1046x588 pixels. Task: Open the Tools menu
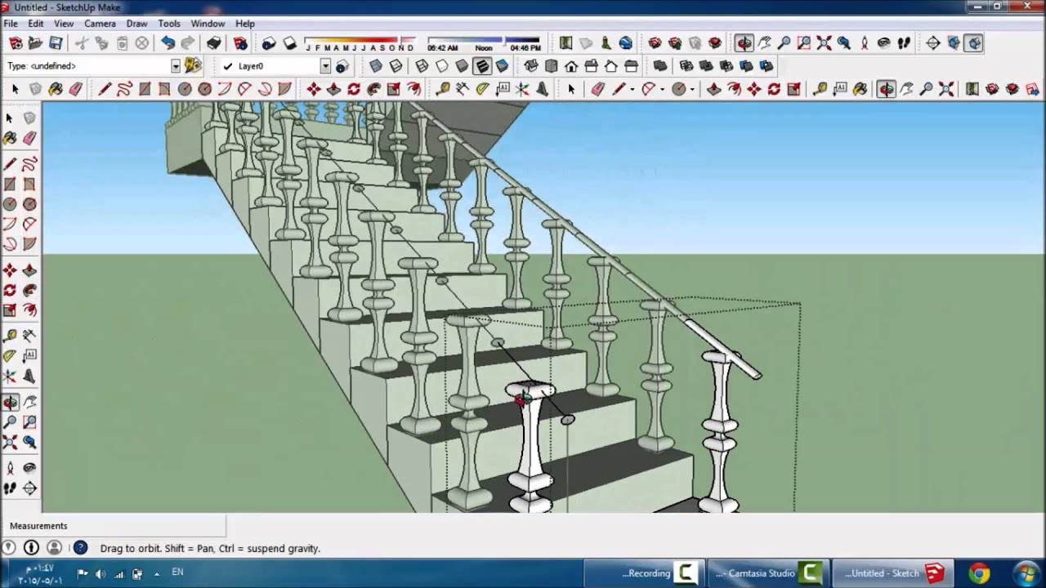(x=169, y=24)
